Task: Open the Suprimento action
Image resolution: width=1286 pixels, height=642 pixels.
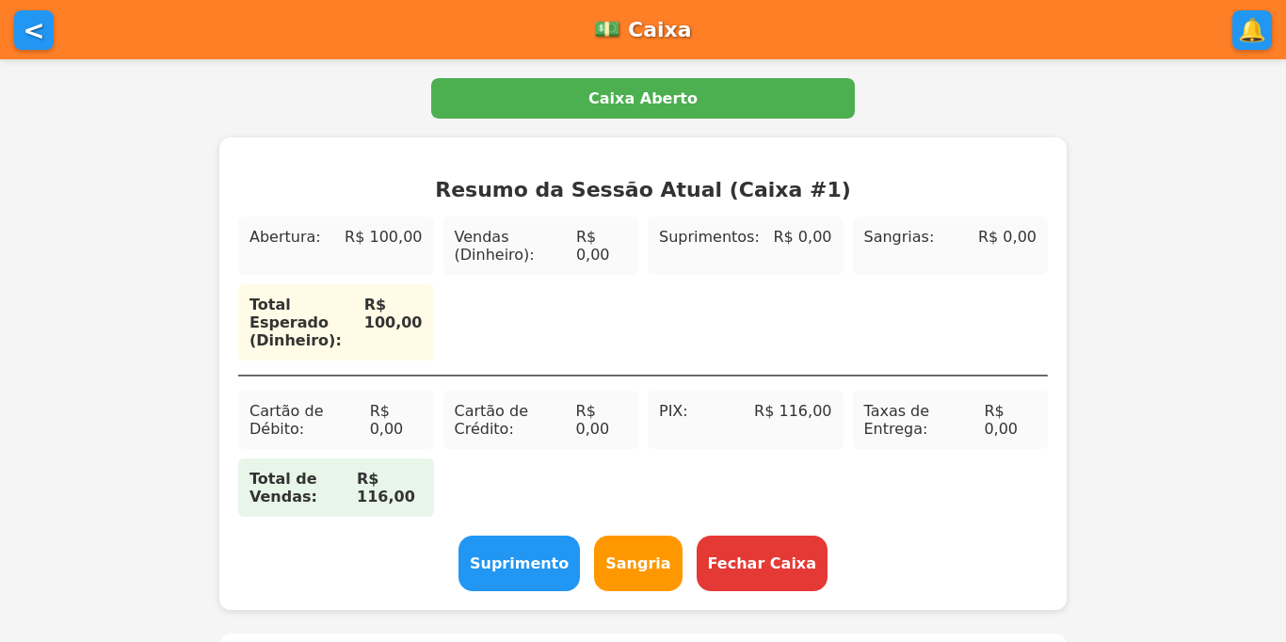Action: point(519,563)
